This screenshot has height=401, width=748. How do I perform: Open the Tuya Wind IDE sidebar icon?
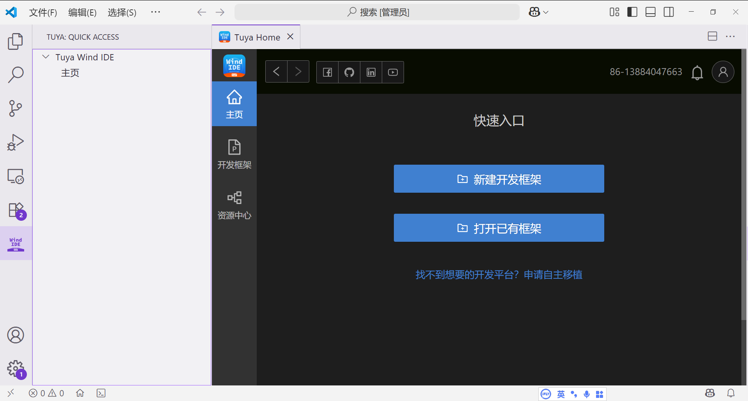pos(16,243)
